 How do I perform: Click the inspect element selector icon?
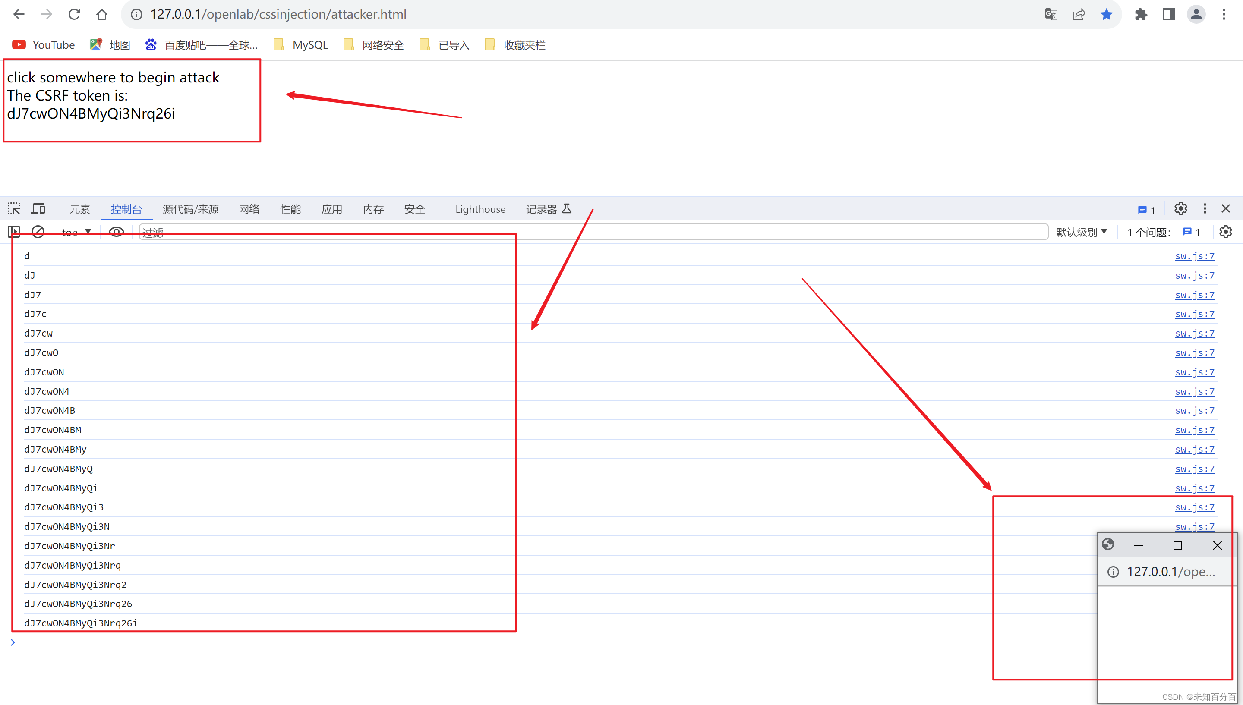14,209
